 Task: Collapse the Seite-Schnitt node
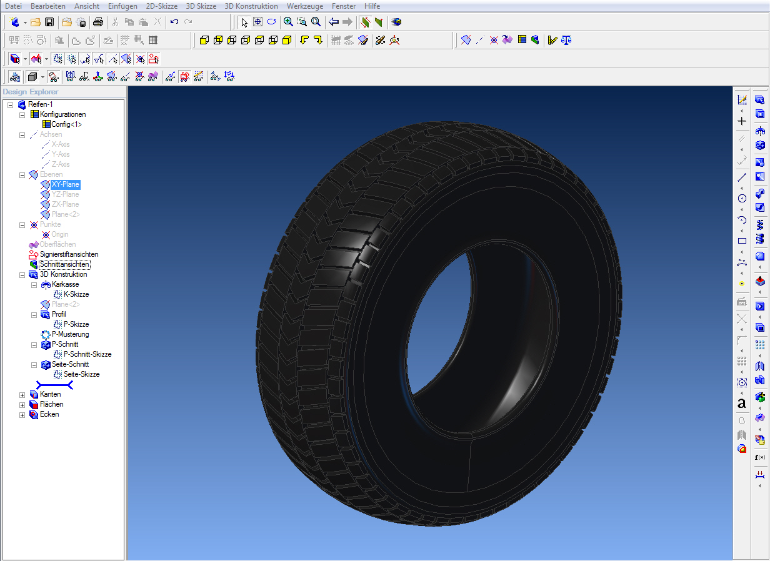click(34, 364)
